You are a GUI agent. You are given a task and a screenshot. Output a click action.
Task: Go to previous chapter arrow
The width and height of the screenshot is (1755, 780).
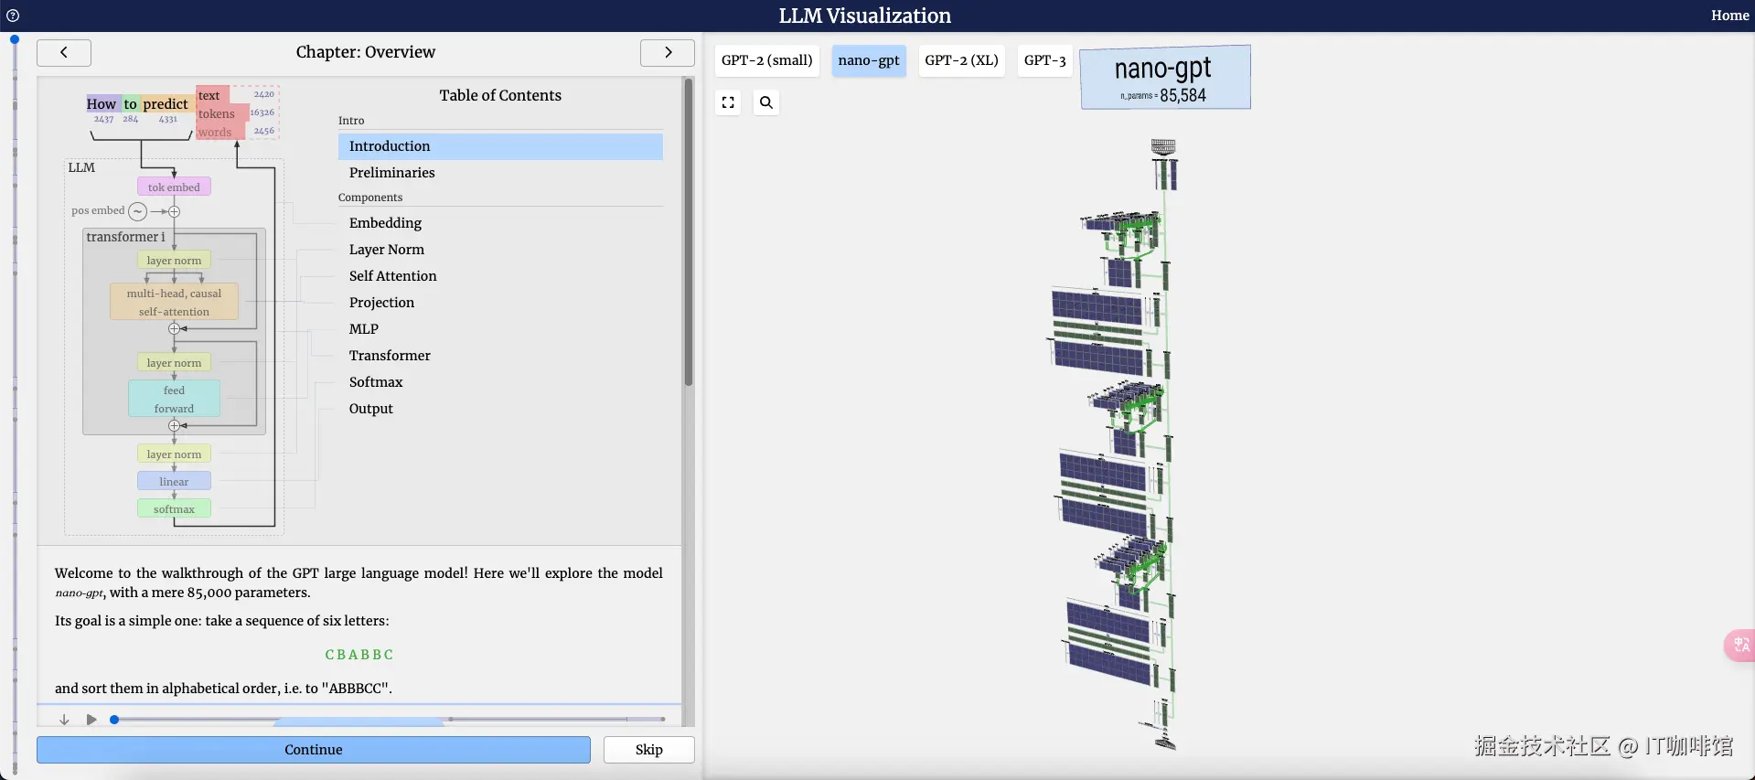coord(64,52)
